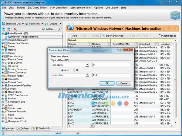Open the 'non blanks' condition dropdown

pos(87,65)
